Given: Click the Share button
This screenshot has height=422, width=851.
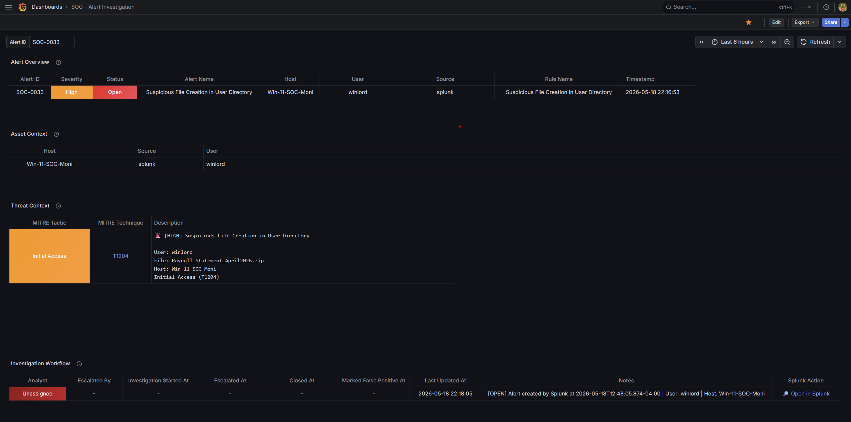Looking at the screenshot, I should pyautogui.click(x=831, y=22).
